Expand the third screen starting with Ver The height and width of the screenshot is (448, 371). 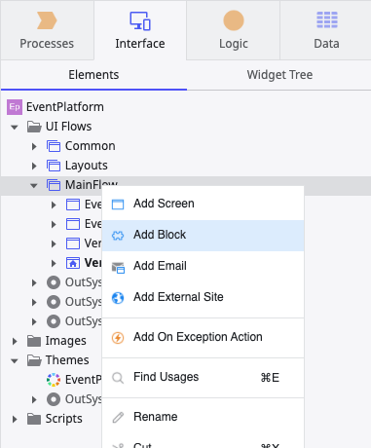pos(54,243)
